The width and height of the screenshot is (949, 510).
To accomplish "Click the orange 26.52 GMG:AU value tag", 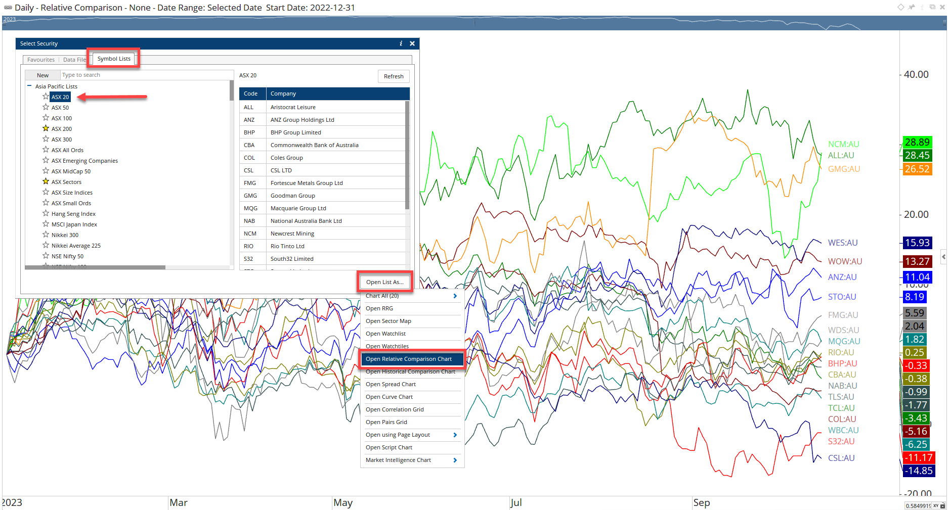I will click(917, 169).
